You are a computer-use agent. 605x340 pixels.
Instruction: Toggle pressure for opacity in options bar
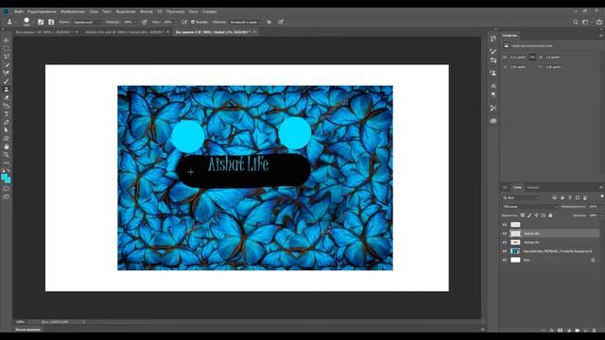[x=145, y=22]
